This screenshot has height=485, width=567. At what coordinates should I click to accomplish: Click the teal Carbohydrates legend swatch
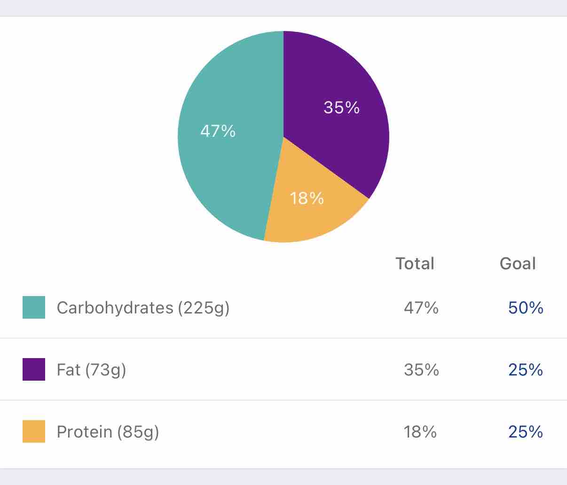click(x=34, y=307)
